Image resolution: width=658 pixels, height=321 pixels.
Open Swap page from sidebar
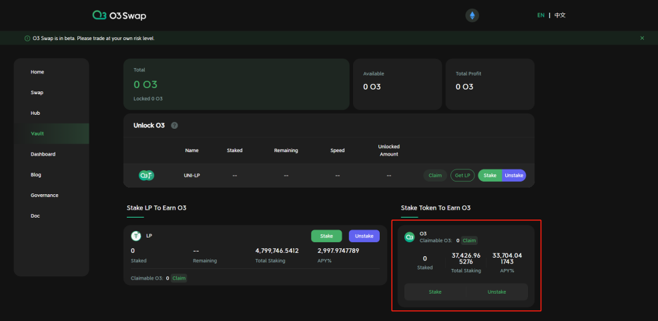click(37, 93)
